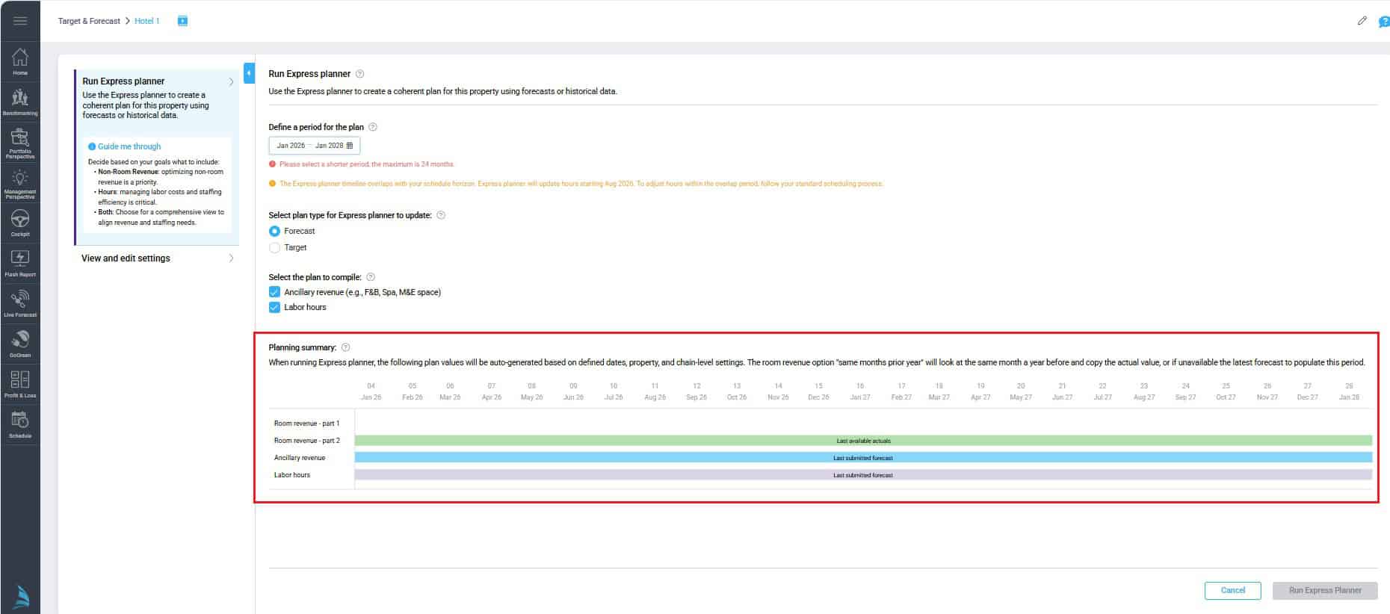Open the hamburger menu
Viewport: 1390px width, 614px height.
[x=20, y=21]
